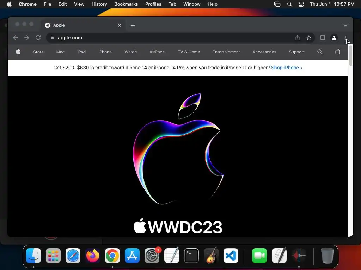Open the Bookmarks menu
The width and height of the screenshot is (361, 270).
pos(126,4)
